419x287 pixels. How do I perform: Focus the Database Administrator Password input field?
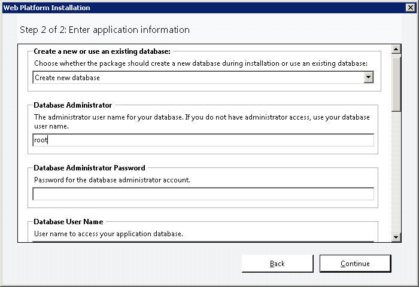point(203,194)
